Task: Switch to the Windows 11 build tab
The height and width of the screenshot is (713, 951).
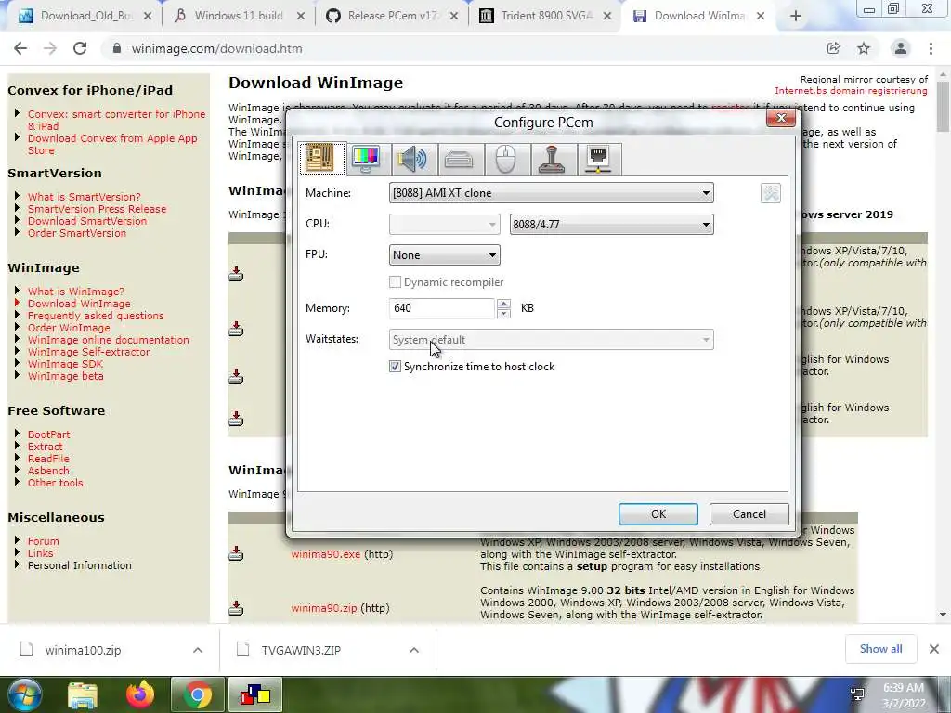Action: [x=239, y=16]
